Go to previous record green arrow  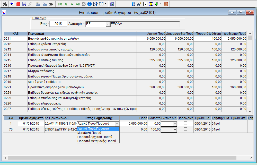(66, 4)
